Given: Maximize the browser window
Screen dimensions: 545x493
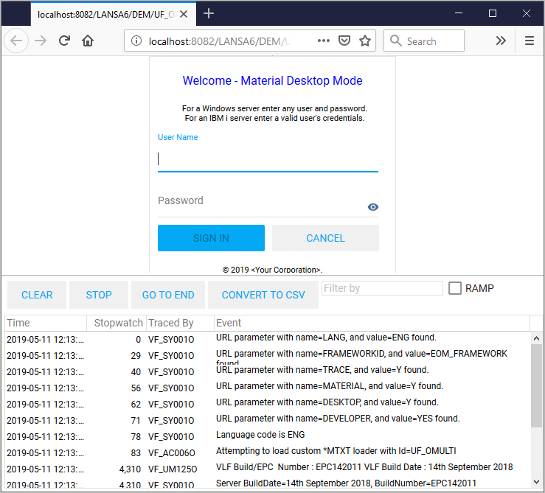Looking at the screenshot, I should pos(492,13).
